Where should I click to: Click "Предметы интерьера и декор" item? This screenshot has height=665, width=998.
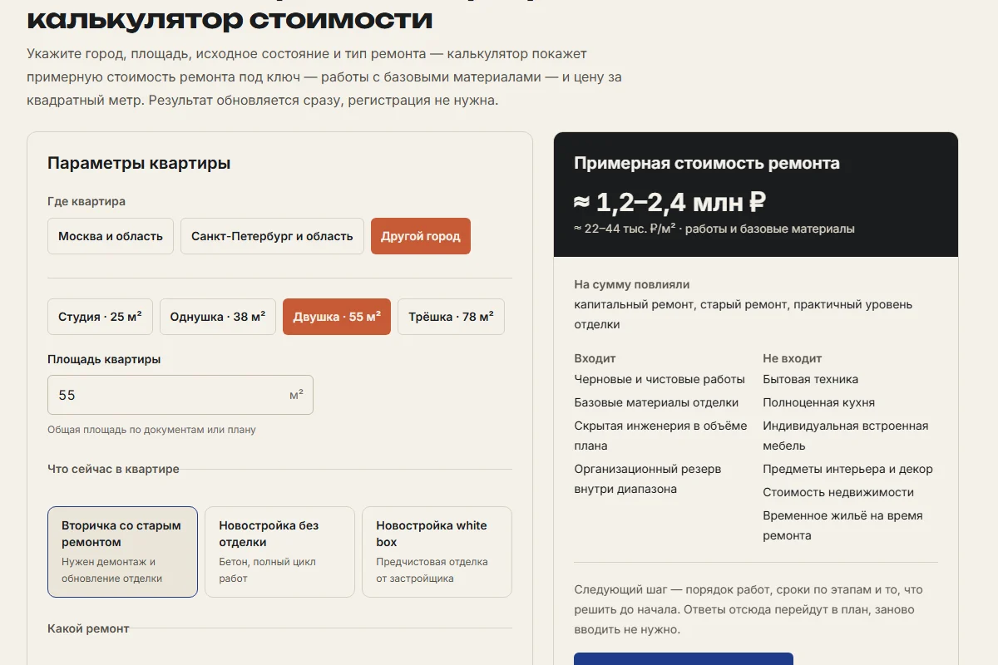pyautogui.click(x=848, y=469)
